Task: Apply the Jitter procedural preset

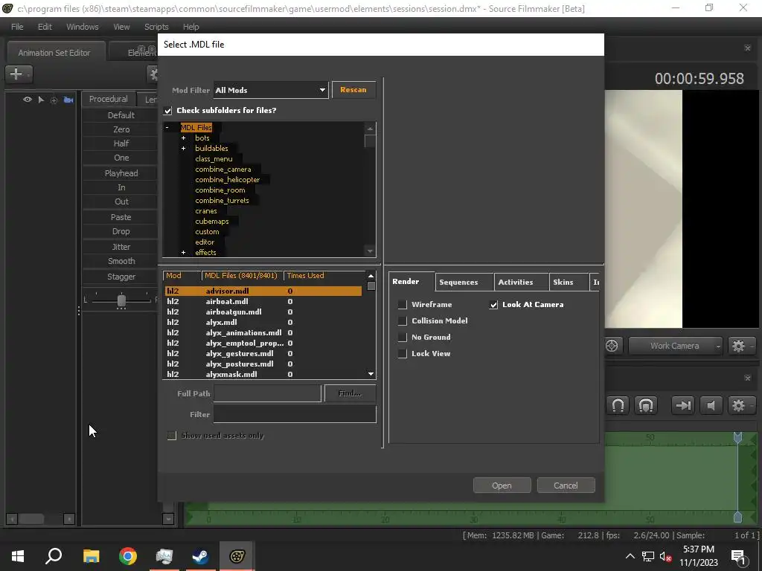Action: pos(121,247)
